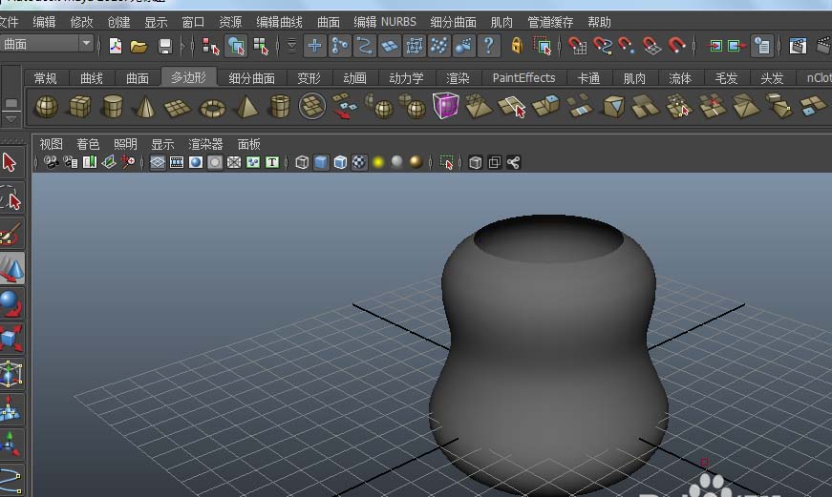Create a polygon sphere from the shelf
This screenshot has width=832, height=497.
click(46, 108)
